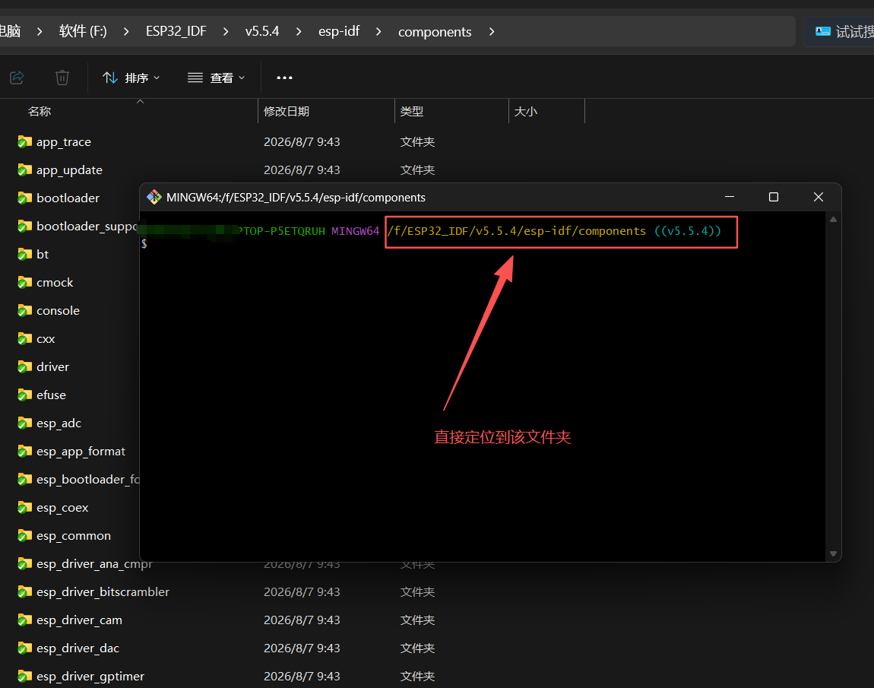Viewport: 874px width, 688px height.
Task: Click the 软件 (F:) breadcrumb
Action: tap(83, 31)
